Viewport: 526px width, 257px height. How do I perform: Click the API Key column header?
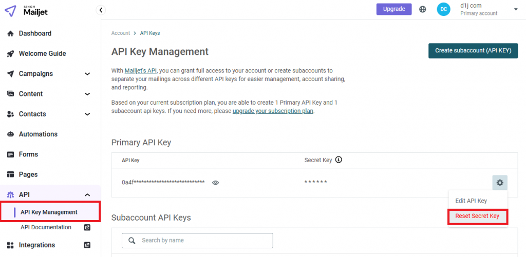(x=130, y=160)
